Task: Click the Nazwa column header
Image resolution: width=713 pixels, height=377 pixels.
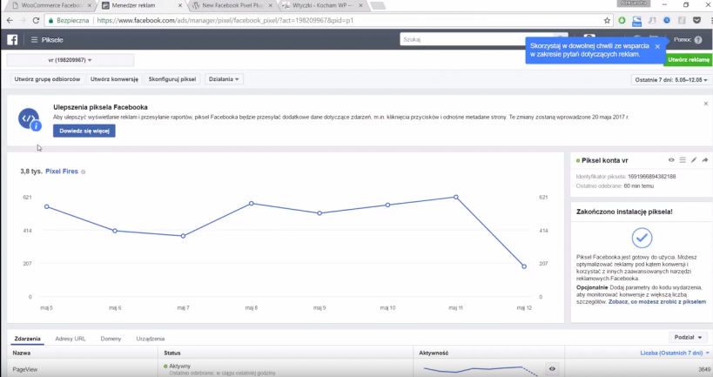Action: coord(22,353)
